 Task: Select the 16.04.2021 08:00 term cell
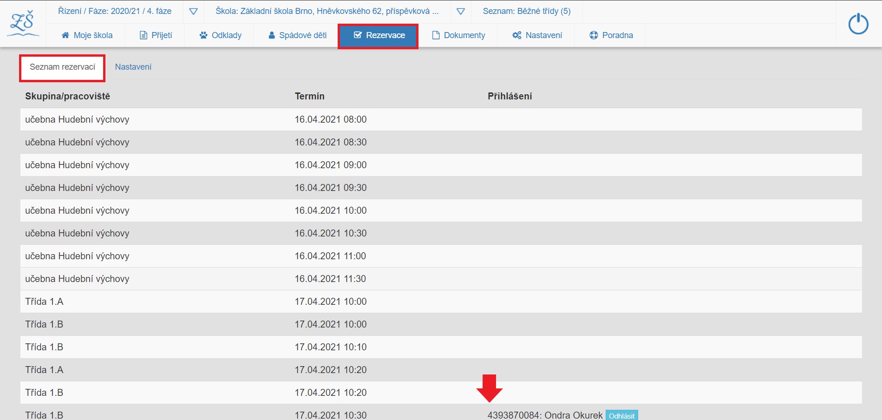(x=331, y=119)
